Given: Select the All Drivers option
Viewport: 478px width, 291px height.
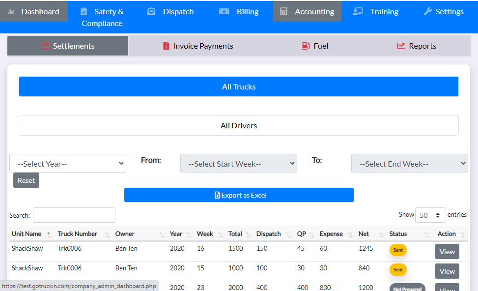Looking at the screenshot, I should [x=239, y=125].
